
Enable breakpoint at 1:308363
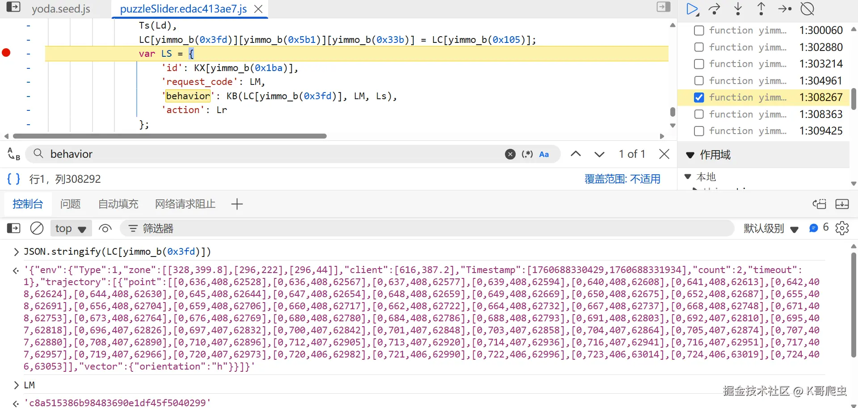[699, 114]
